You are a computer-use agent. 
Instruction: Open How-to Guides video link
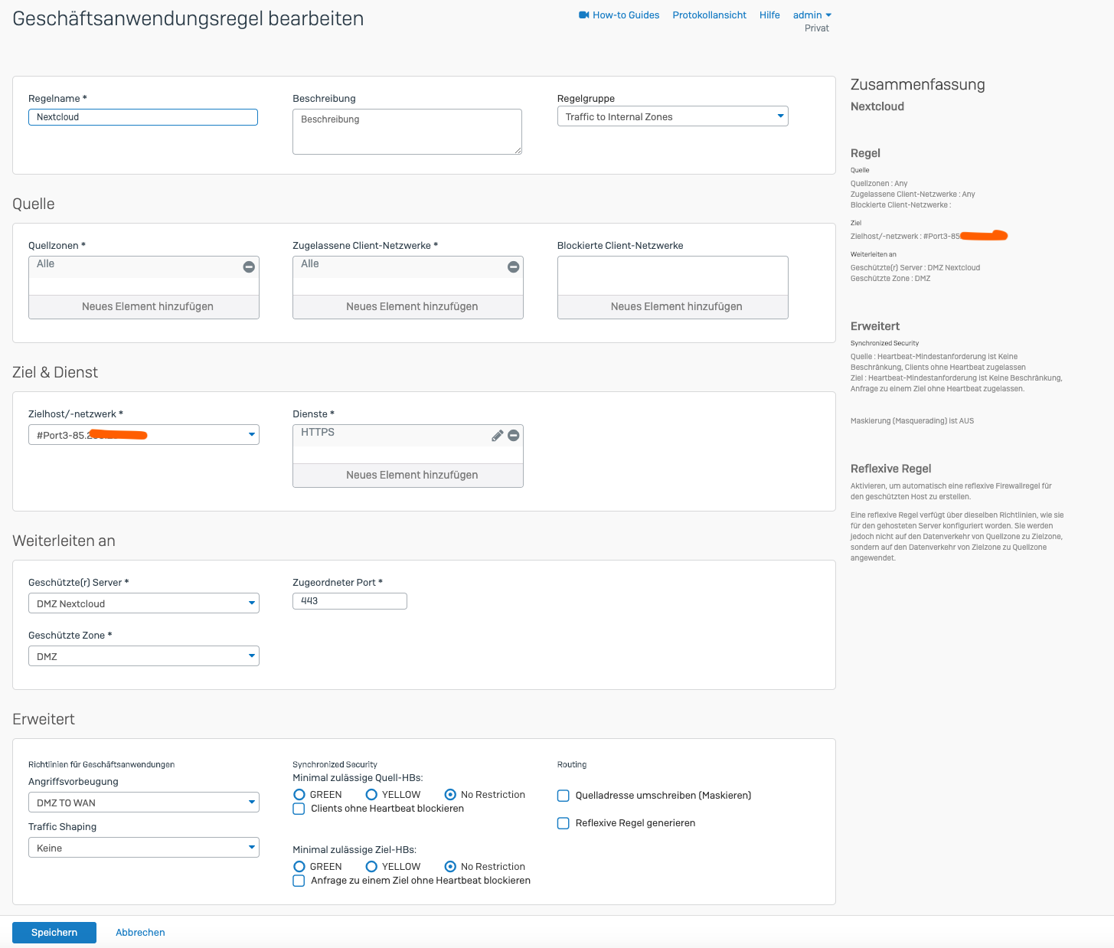[619, 15]
